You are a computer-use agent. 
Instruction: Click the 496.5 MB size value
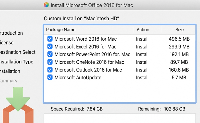tap(179, 39)
